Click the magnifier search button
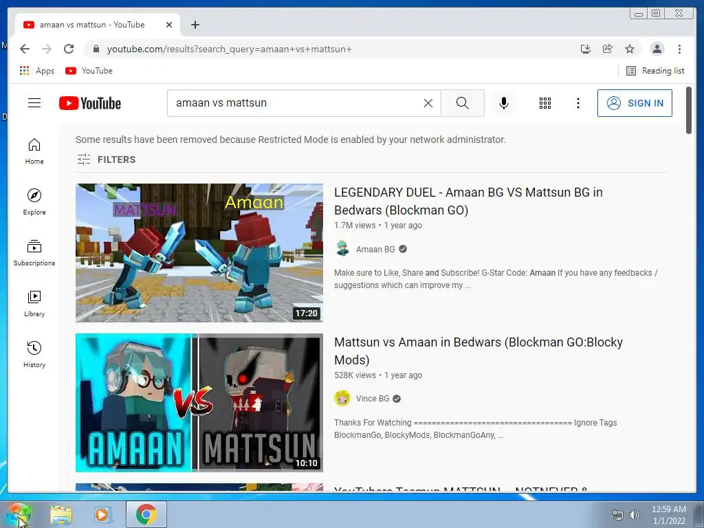 463,103
